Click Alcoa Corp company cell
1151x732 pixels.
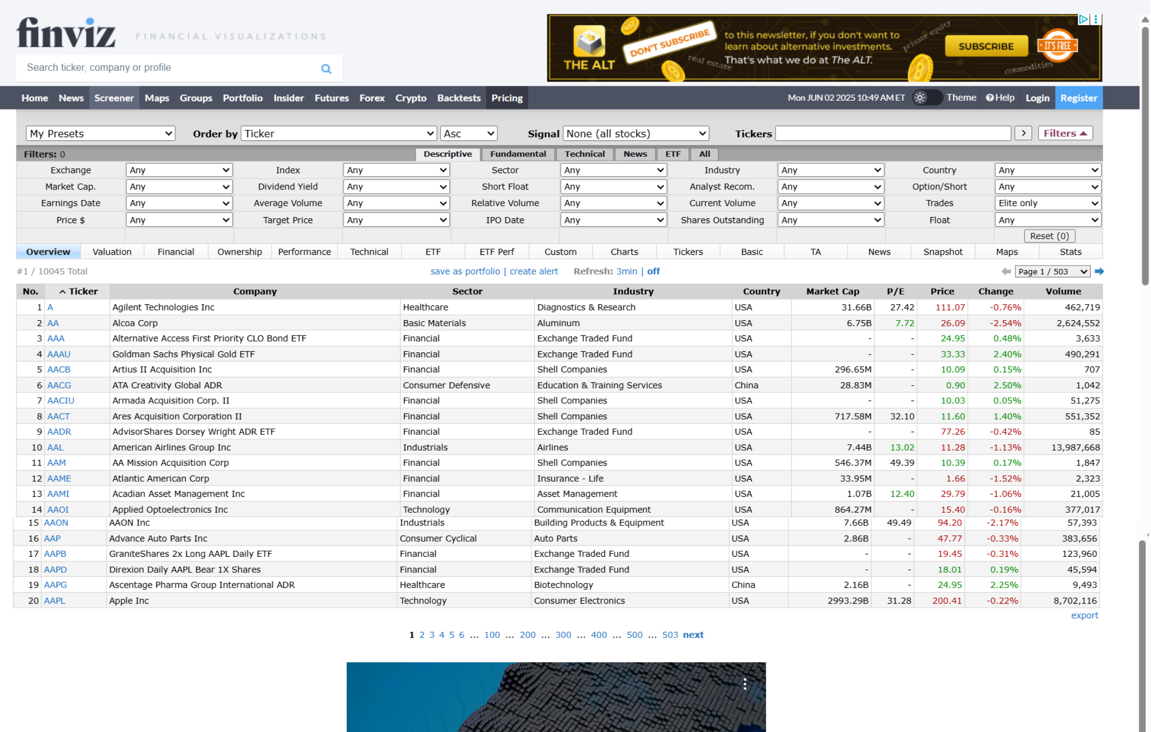tap(255, 323)
